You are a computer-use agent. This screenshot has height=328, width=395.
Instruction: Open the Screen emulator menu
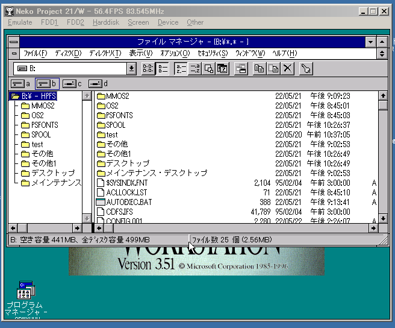coord(138,22)
